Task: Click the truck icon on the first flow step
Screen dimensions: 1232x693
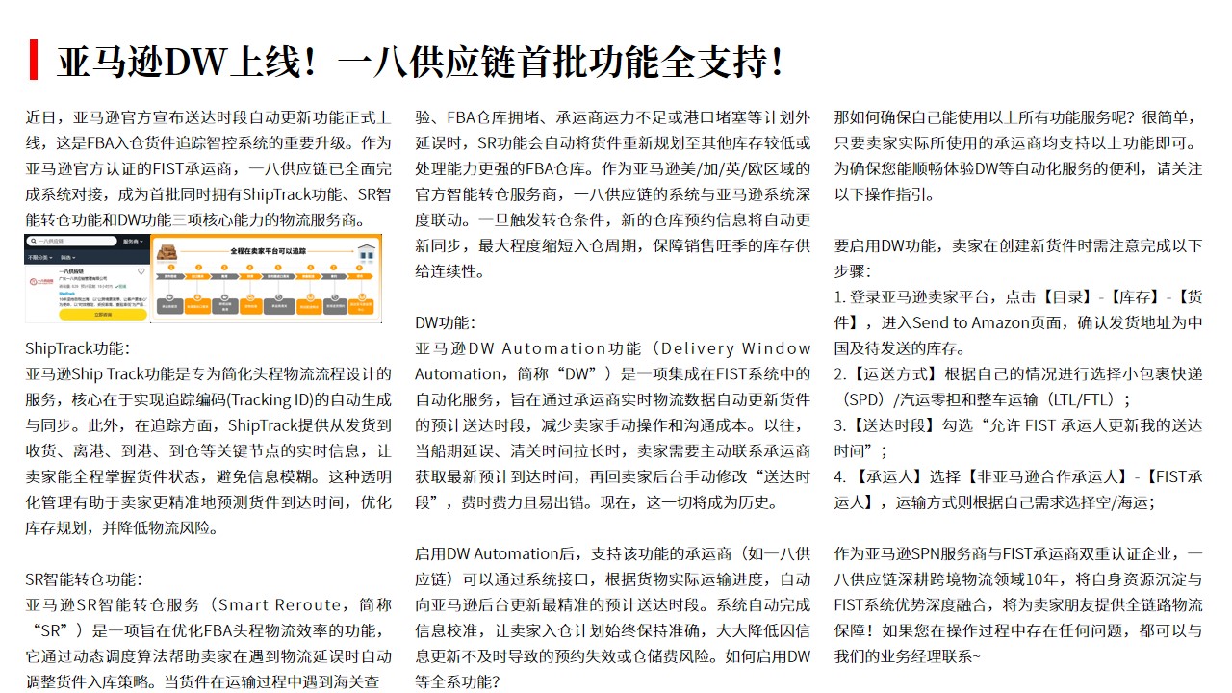Action: (171, 296)
